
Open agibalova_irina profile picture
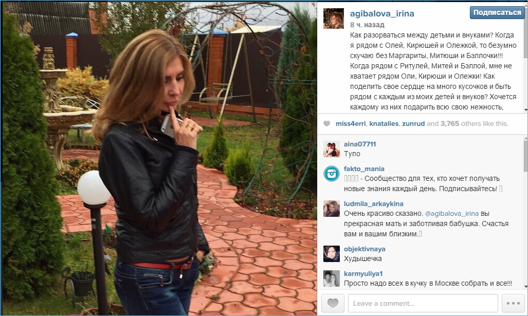(333, 18)
